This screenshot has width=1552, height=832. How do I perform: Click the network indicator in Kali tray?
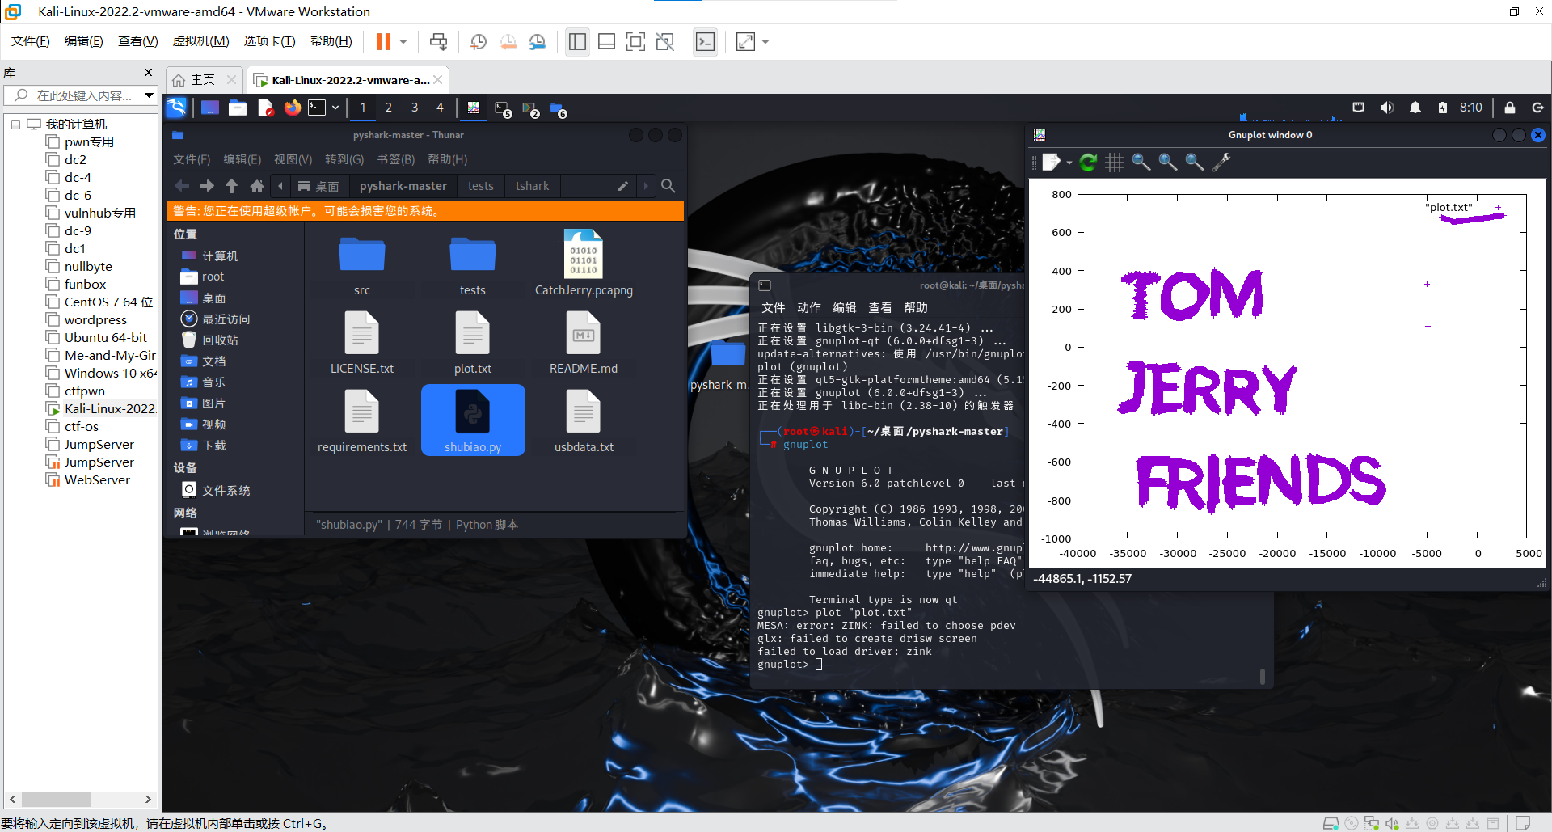pyautogui.click(x=1358, y=108)
